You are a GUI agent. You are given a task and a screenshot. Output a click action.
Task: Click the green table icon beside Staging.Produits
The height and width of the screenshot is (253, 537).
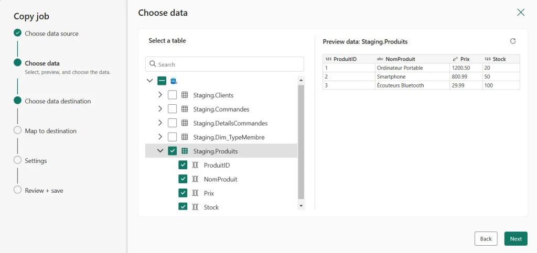point(185,151)
